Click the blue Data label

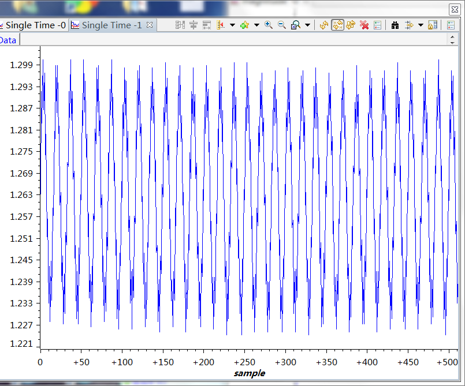click(8, 40)
